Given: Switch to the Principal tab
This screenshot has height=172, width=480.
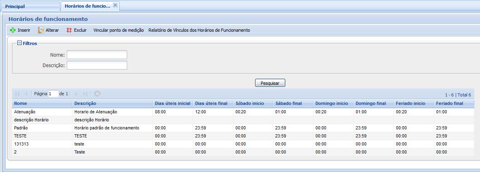Looking at the screenshot, I should (15, 6).
